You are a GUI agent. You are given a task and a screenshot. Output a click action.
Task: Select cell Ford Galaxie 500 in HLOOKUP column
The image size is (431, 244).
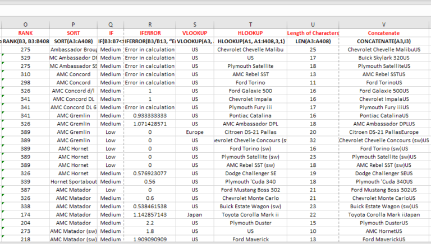pyautogui.click(x=250, y=91)
